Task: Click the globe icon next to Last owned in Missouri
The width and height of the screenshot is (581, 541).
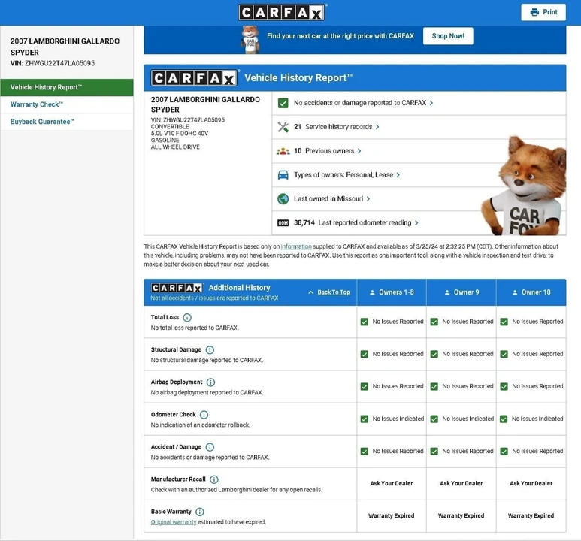Action: coord(283,199)
